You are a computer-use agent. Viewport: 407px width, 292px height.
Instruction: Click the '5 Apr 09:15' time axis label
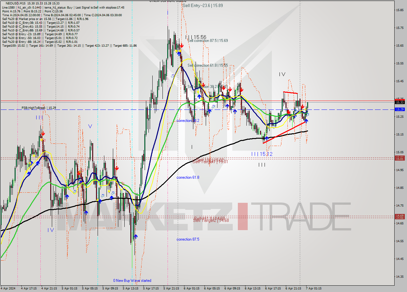point(110,289)
